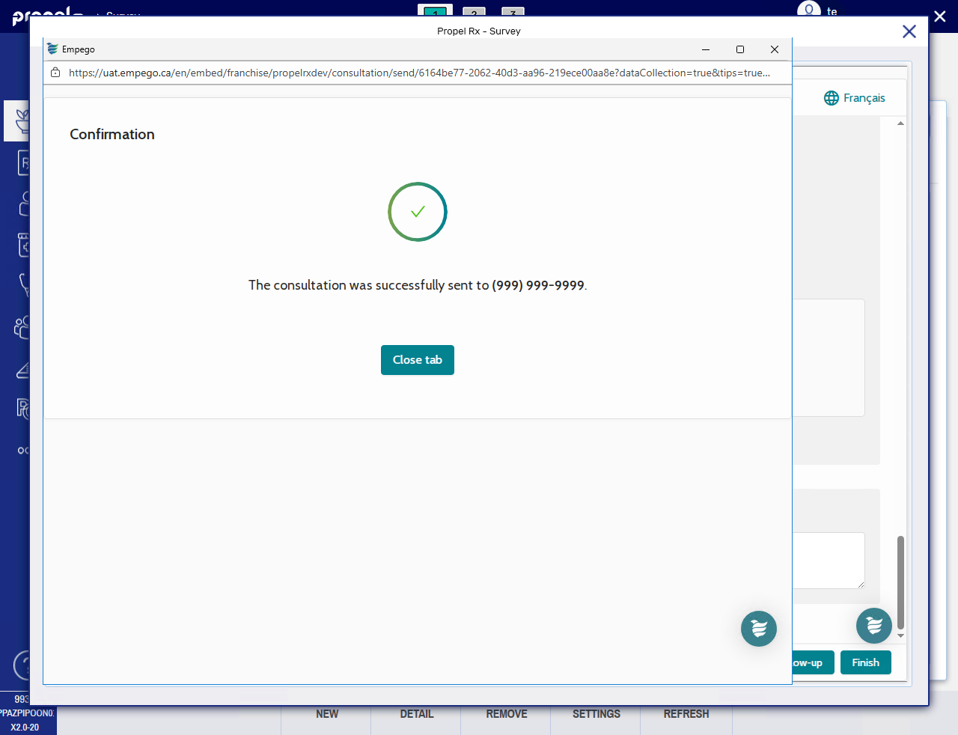The width and height of the screenshot is (958, 735).
Task: Click Empego bubble above the Finish button
Action: tap(873, 626)
